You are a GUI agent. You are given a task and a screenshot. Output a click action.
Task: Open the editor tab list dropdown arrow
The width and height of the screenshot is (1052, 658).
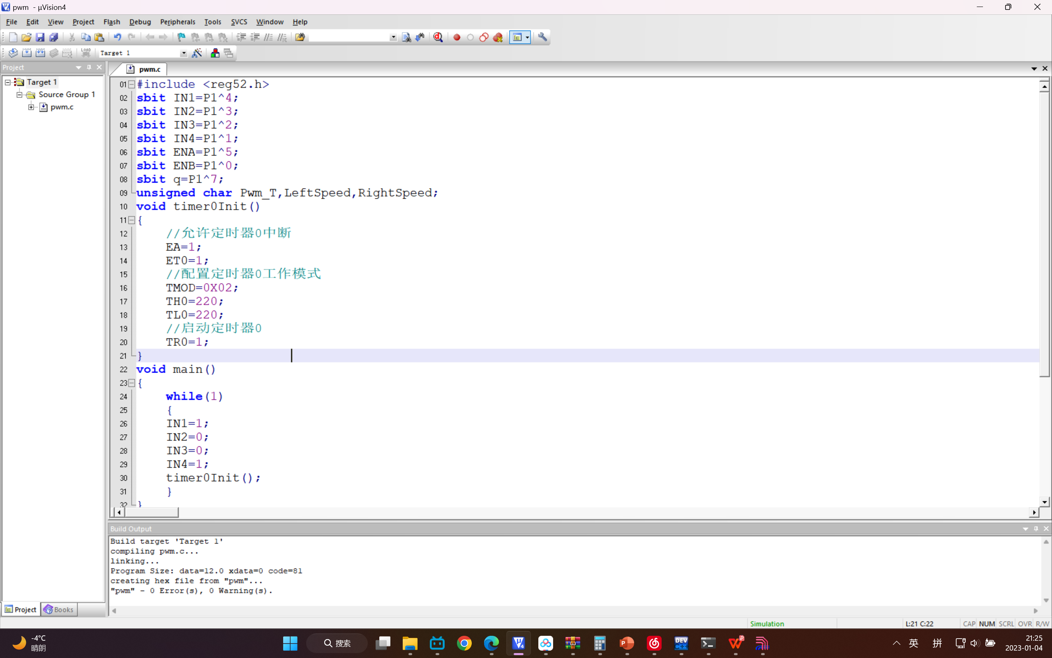(x=1034, y=69)
